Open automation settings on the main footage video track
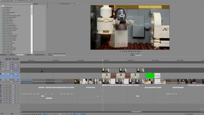This screenshot has width=204, height=115. tap(12, 80)
